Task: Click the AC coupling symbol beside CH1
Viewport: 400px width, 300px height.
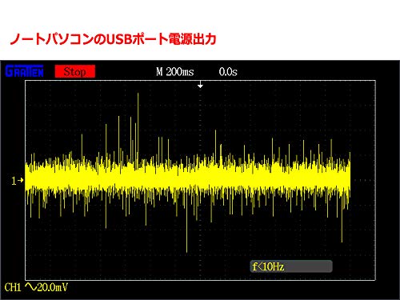Action: (x=31, y=287)
